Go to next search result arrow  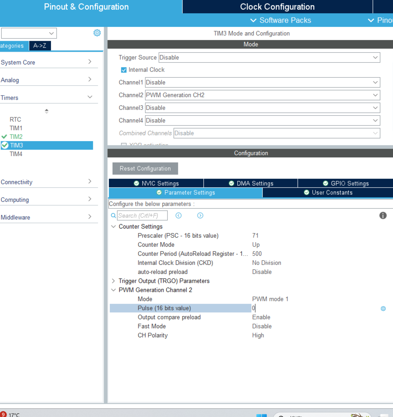pos(200,215)
